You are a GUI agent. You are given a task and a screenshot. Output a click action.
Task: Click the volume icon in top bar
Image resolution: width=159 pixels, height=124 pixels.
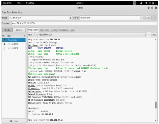(x=150, y=3)
